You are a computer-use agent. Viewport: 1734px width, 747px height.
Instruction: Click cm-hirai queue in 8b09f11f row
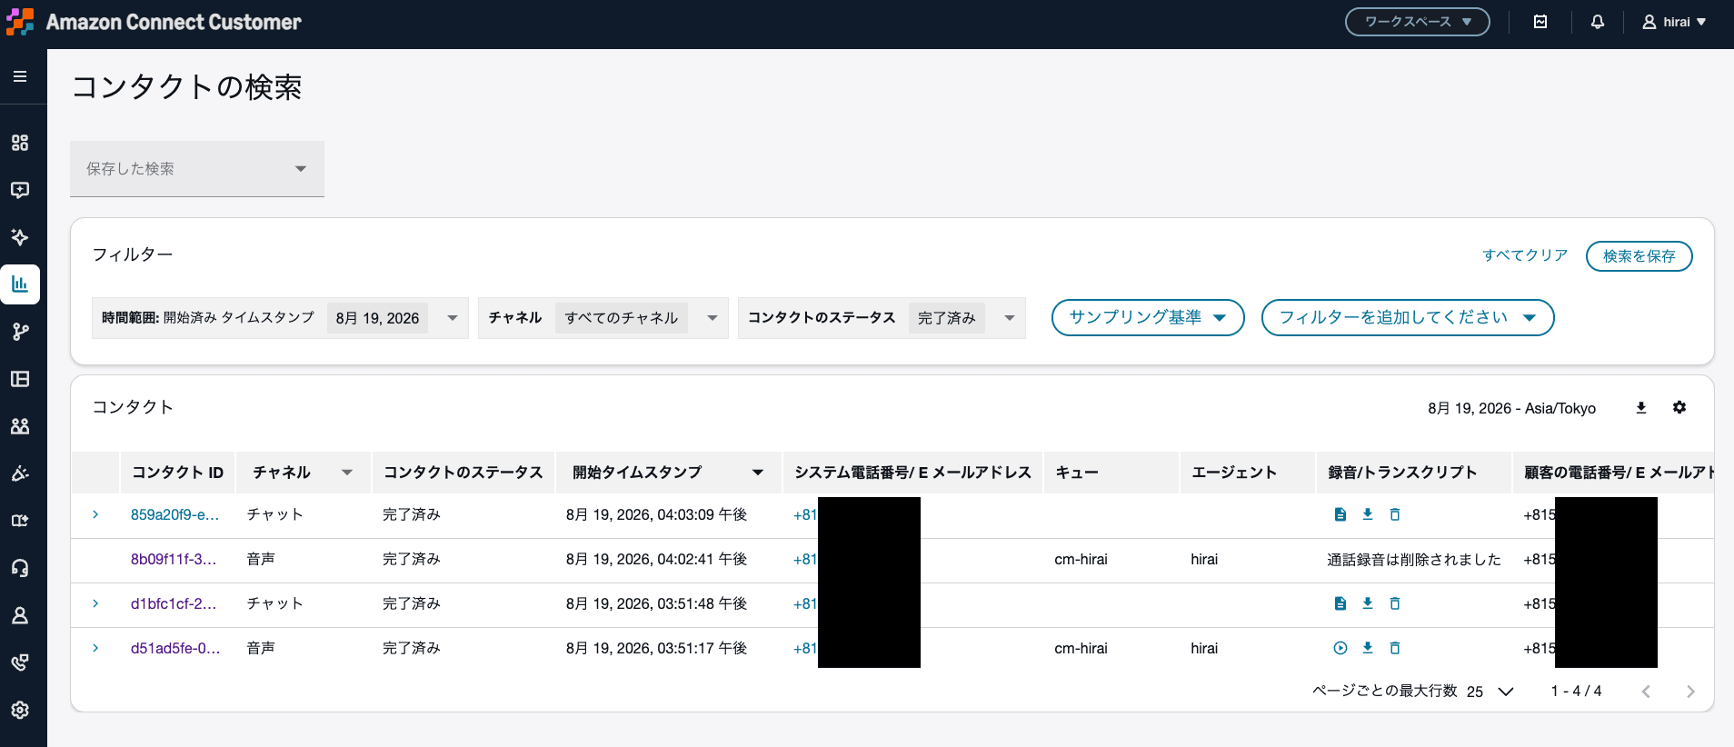click(1081, 559)
